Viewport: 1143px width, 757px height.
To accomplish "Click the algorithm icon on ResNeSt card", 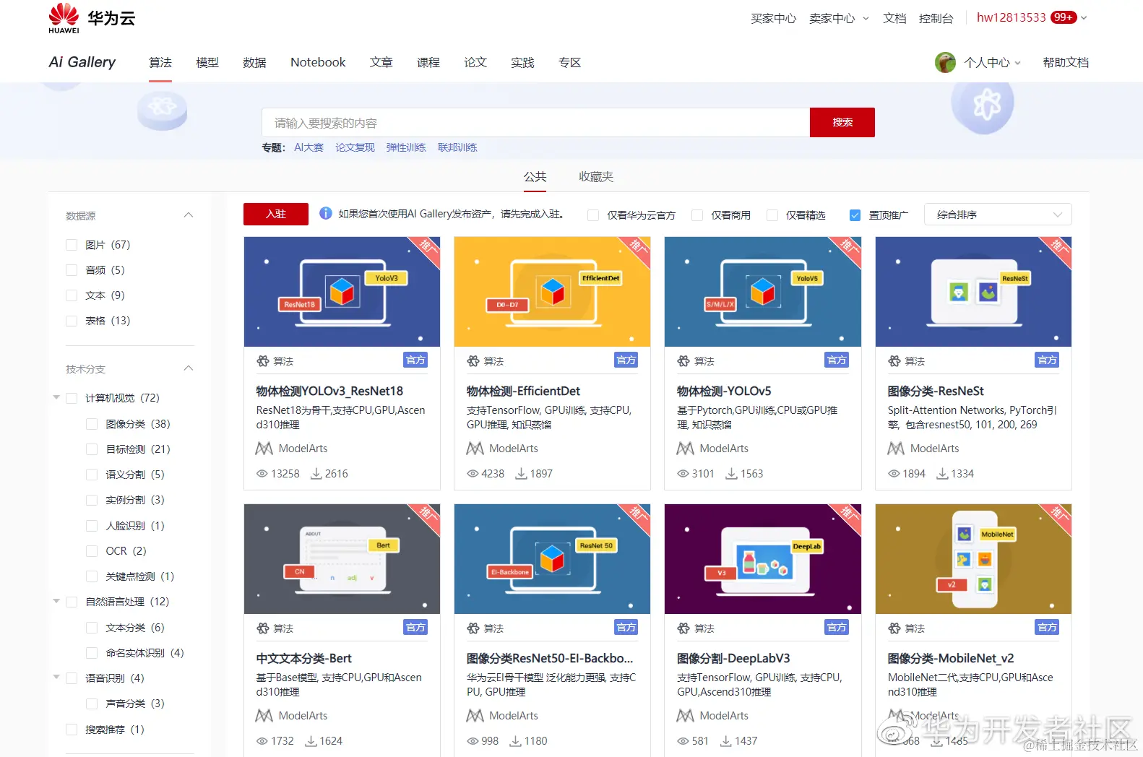I will click(894, 361).
